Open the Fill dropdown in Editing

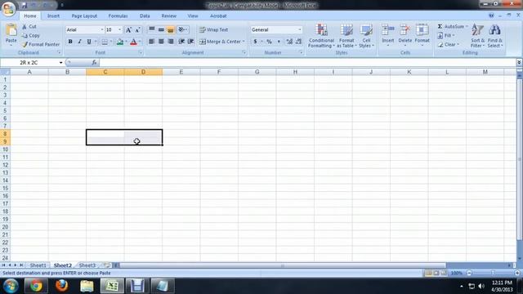coord(446,35)
